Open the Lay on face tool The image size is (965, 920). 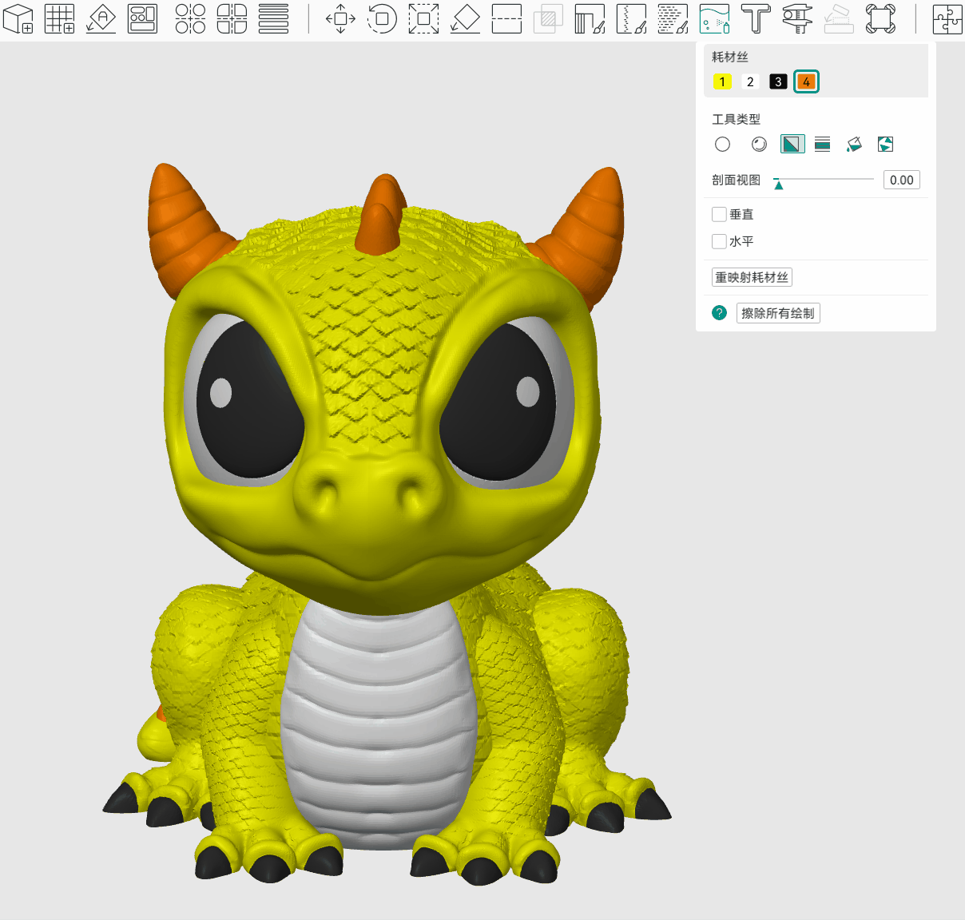click(465, 18)
